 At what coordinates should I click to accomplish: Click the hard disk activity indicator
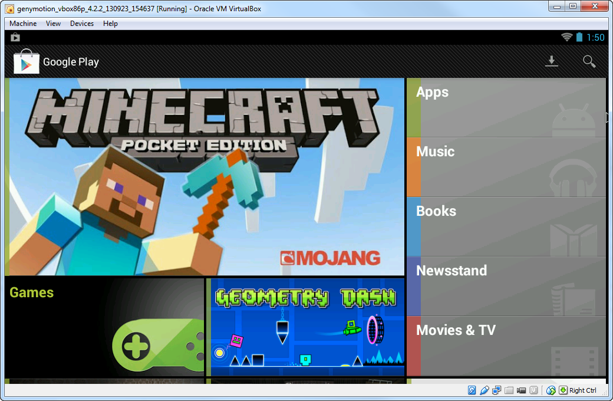(472, 390)
